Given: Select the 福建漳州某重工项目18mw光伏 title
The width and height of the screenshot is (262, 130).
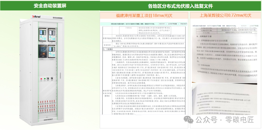Looking at the screenshot, I should tap(144, 16).
